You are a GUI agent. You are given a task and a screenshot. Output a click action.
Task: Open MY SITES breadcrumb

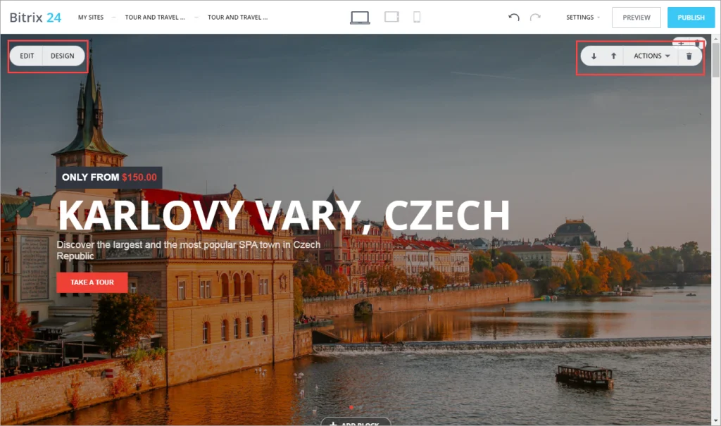[91, 18]
